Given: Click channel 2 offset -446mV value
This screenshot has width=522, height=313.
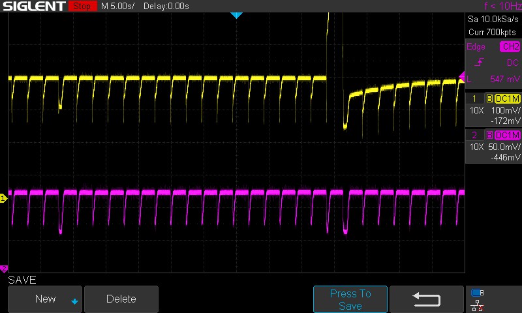Looking at the screenshot, I should pos(505,158).
